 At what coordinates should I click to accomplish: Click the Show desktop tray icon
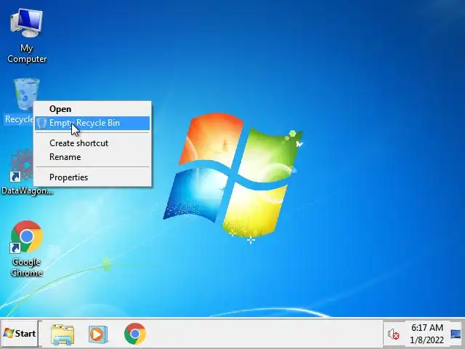click(x=456, y=334)
